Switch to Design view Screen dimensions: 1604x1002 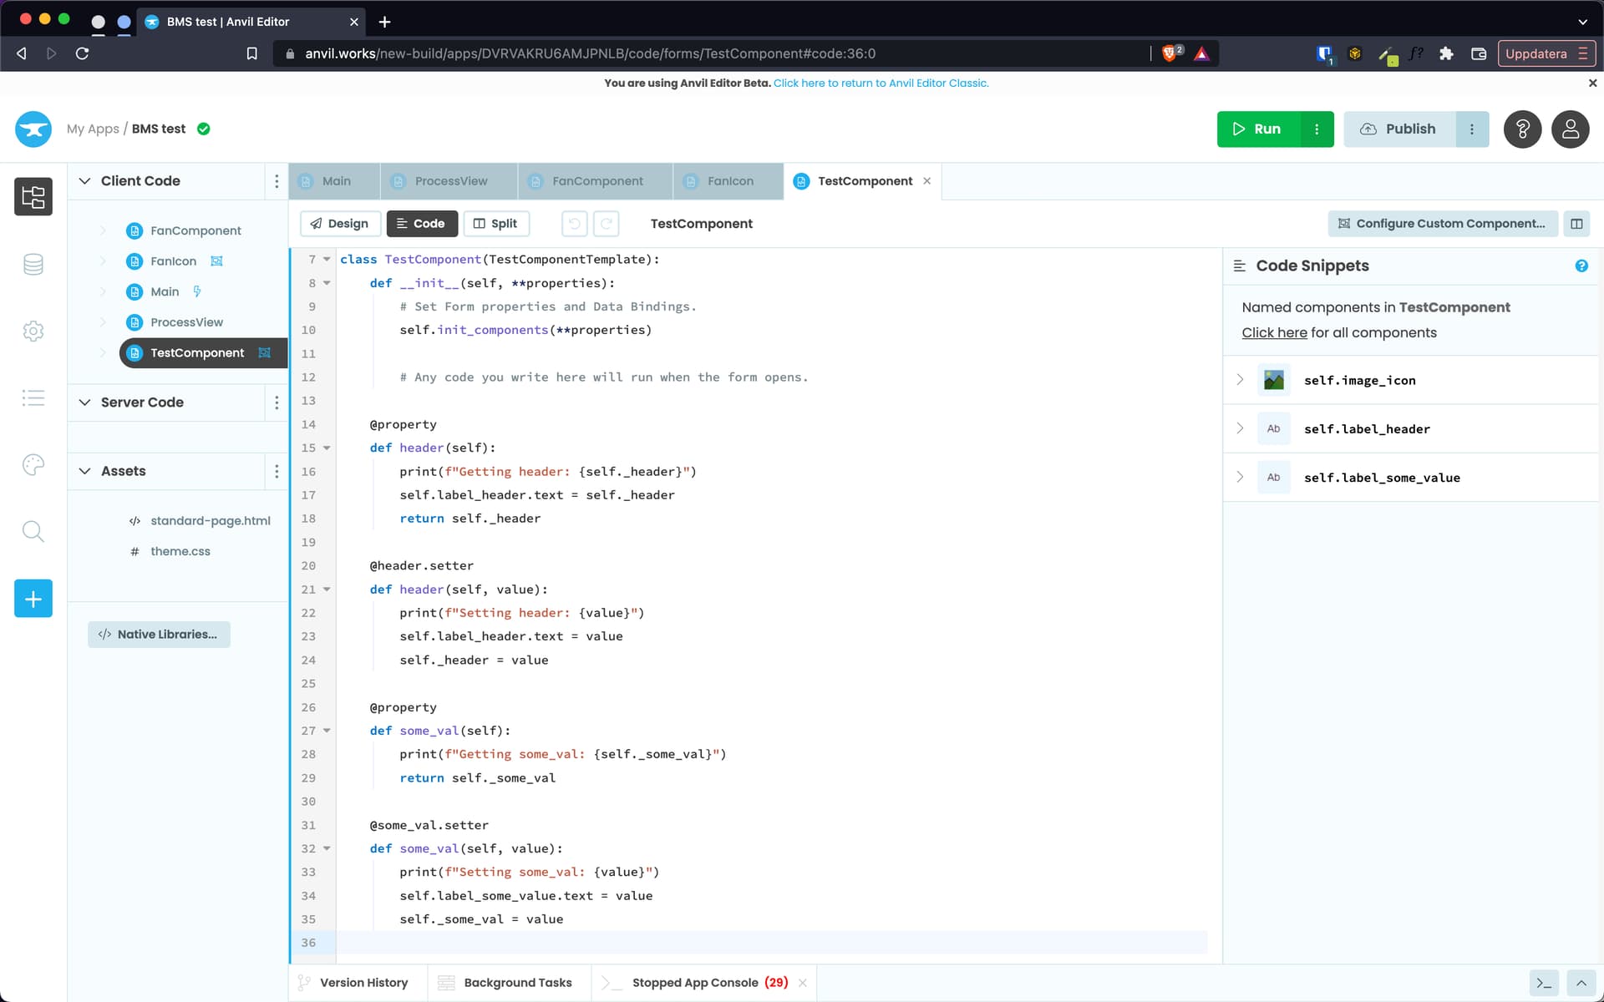[339, 224]
